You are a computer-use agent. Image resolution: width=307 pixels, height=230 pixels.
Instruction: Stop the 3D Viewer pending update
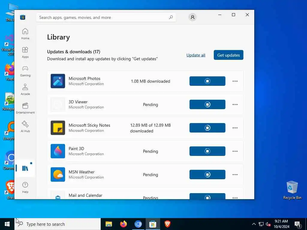[x=207, y=105]
